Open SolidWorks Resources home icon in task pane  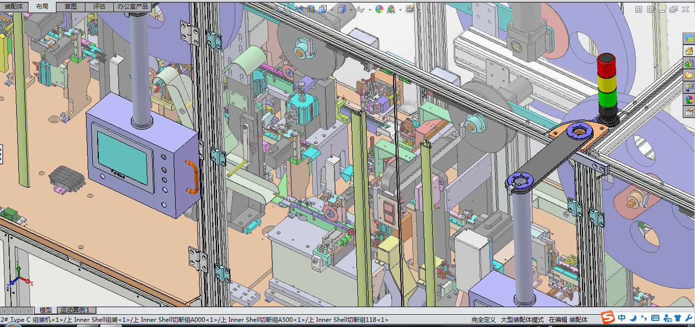click(x=689, y=51)
